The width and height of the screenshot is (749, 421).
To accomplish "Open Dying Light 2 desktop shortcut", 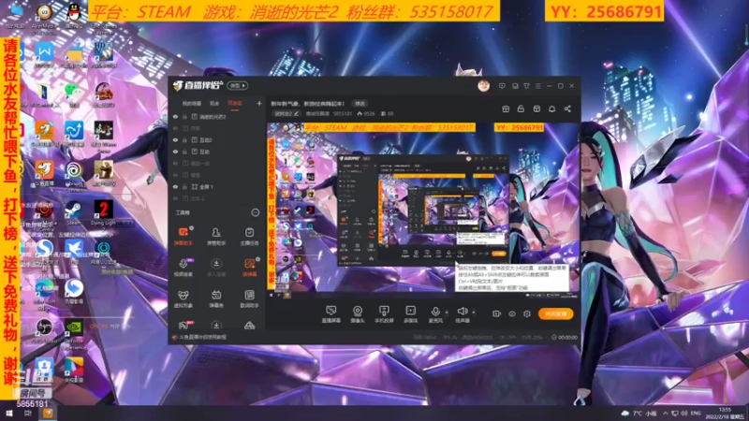I will [103, 213].
